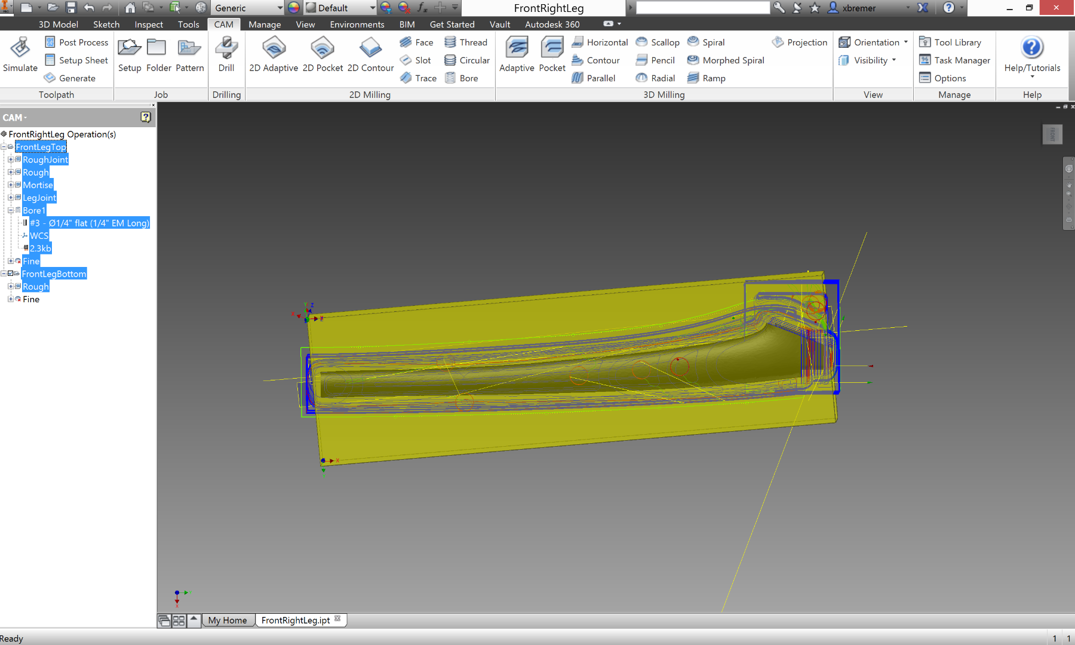Open Setup Sheet
This screenshot has width=1075, height=645.
tap(76, 60)
